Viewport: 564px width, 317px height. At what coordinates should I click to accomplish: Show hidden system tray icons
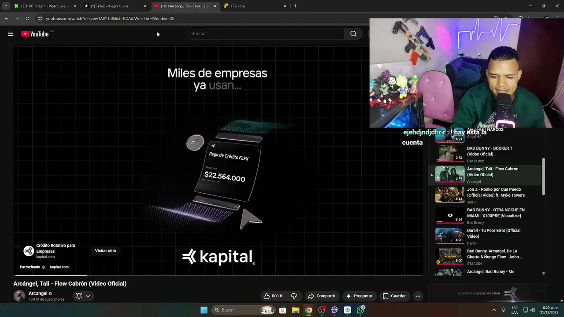[494, 310]
